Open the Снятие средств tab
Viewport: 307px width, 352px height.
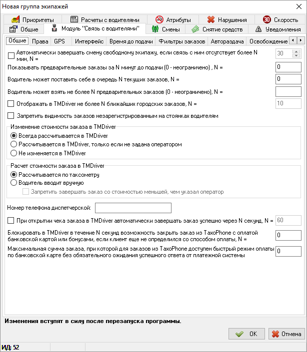pyautogui.click(x=217, y=29)
